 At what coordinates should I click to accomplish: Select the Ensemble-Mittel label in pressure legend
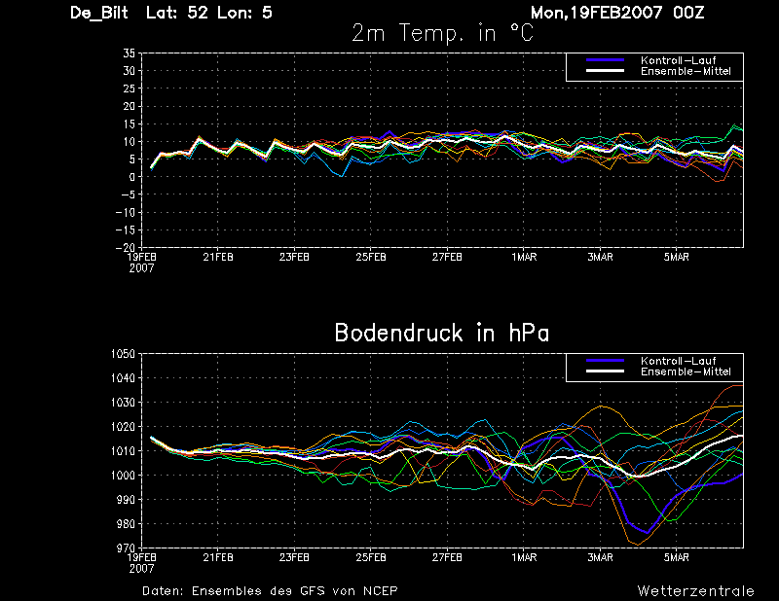pos(686,371)
